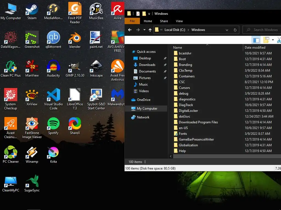Open the SugarSync desktop shortcut
The image size is (281, 210).
click(32, 183)
